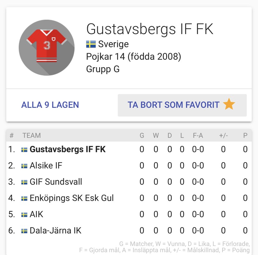Screen dimensions: 258x255
Task: Click the TEAM column header
Action: click(31, 136)
